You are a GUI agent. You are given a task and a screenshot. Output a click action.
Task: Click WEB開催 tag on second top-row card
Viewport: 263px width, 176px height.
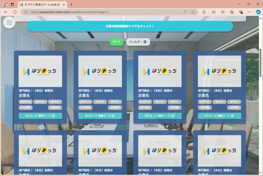click(85, 107)
